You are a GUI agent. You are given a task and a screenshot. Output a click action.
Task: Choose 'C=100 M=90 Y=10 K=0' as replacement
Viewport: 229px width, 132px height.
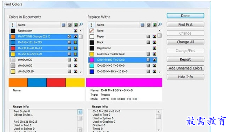pyautogui.click(x=123, y=71)
